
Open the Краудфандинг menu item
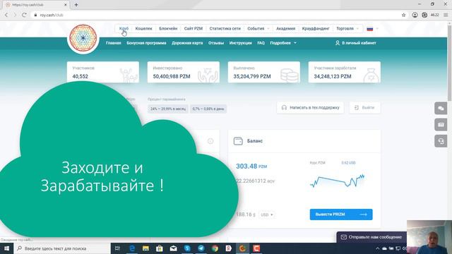316,28
